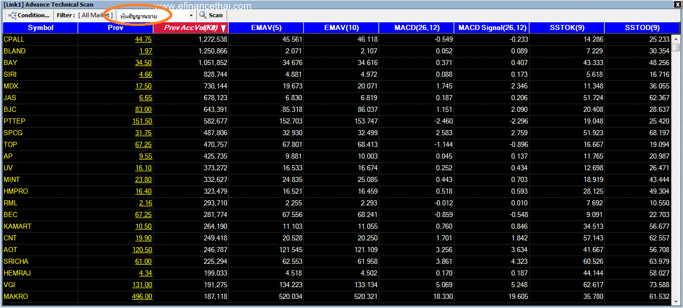Select the MINT symbol
This screenshot has height=308, width=683.
pyautogui.click(x=12, y=179)
